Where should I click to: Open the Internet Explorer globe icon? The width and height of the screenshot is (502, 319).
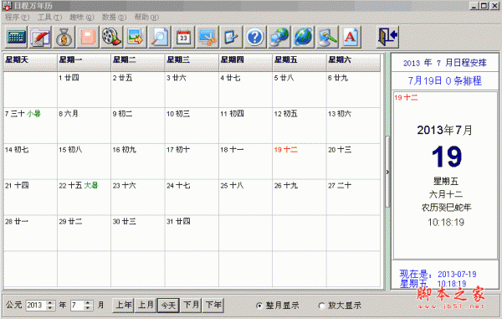(303, 37)
